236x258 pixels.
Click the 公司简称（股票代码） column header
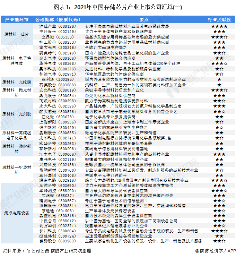click(x=58, y=19)
